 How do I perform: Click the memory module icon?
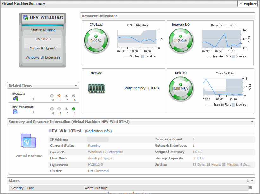coord(96,88)
